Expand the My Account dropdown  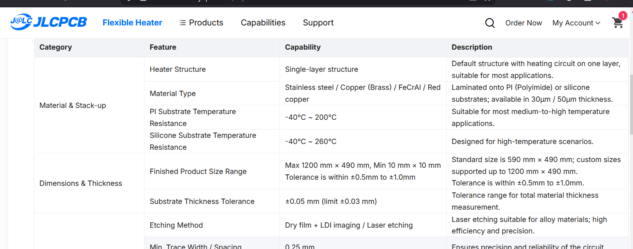(x=576, y=23)
